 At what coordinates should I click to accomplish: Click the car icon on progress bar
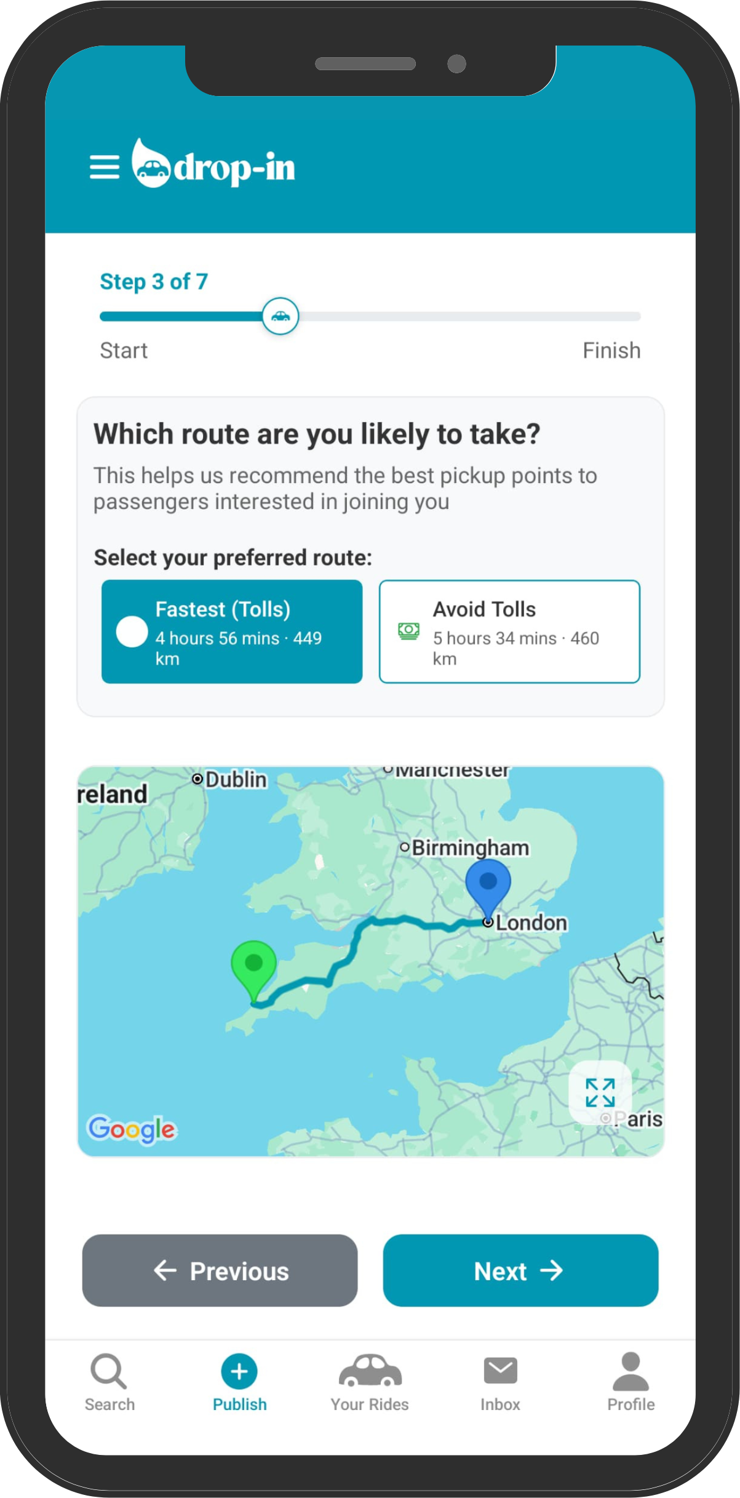[x=280, y=316]
